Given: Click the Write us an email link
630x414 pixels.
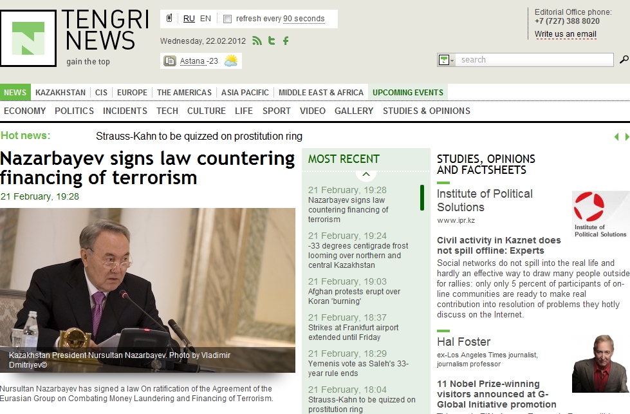Looking at the screenshot, I should coord(565,34).
